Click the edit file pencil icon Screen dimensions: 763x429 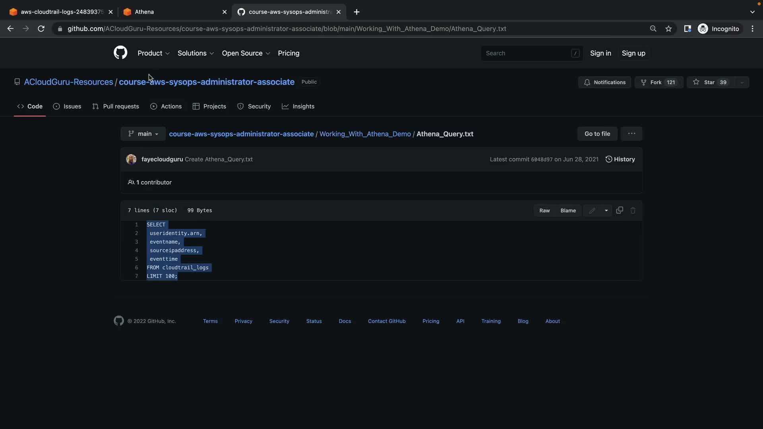[592, 211]
